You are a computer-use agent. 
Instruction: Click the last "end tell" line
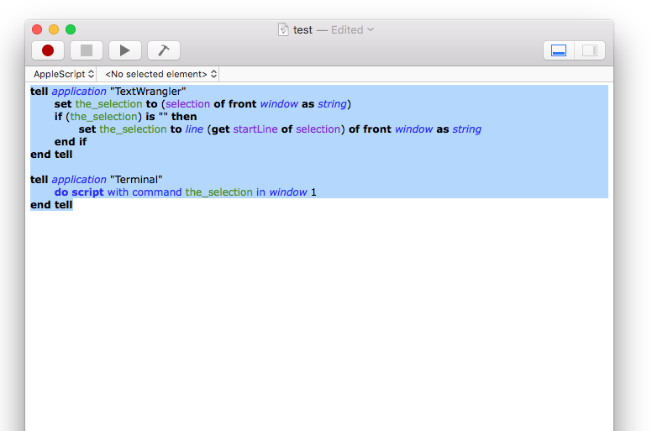tap(51, 205)
